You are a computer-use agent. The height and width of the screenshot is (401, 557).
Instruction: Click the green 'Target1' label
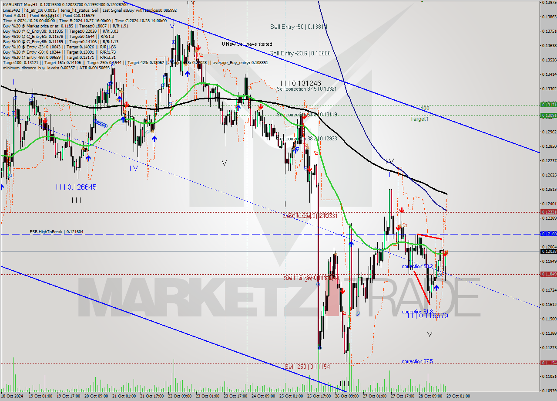[419, 119]
